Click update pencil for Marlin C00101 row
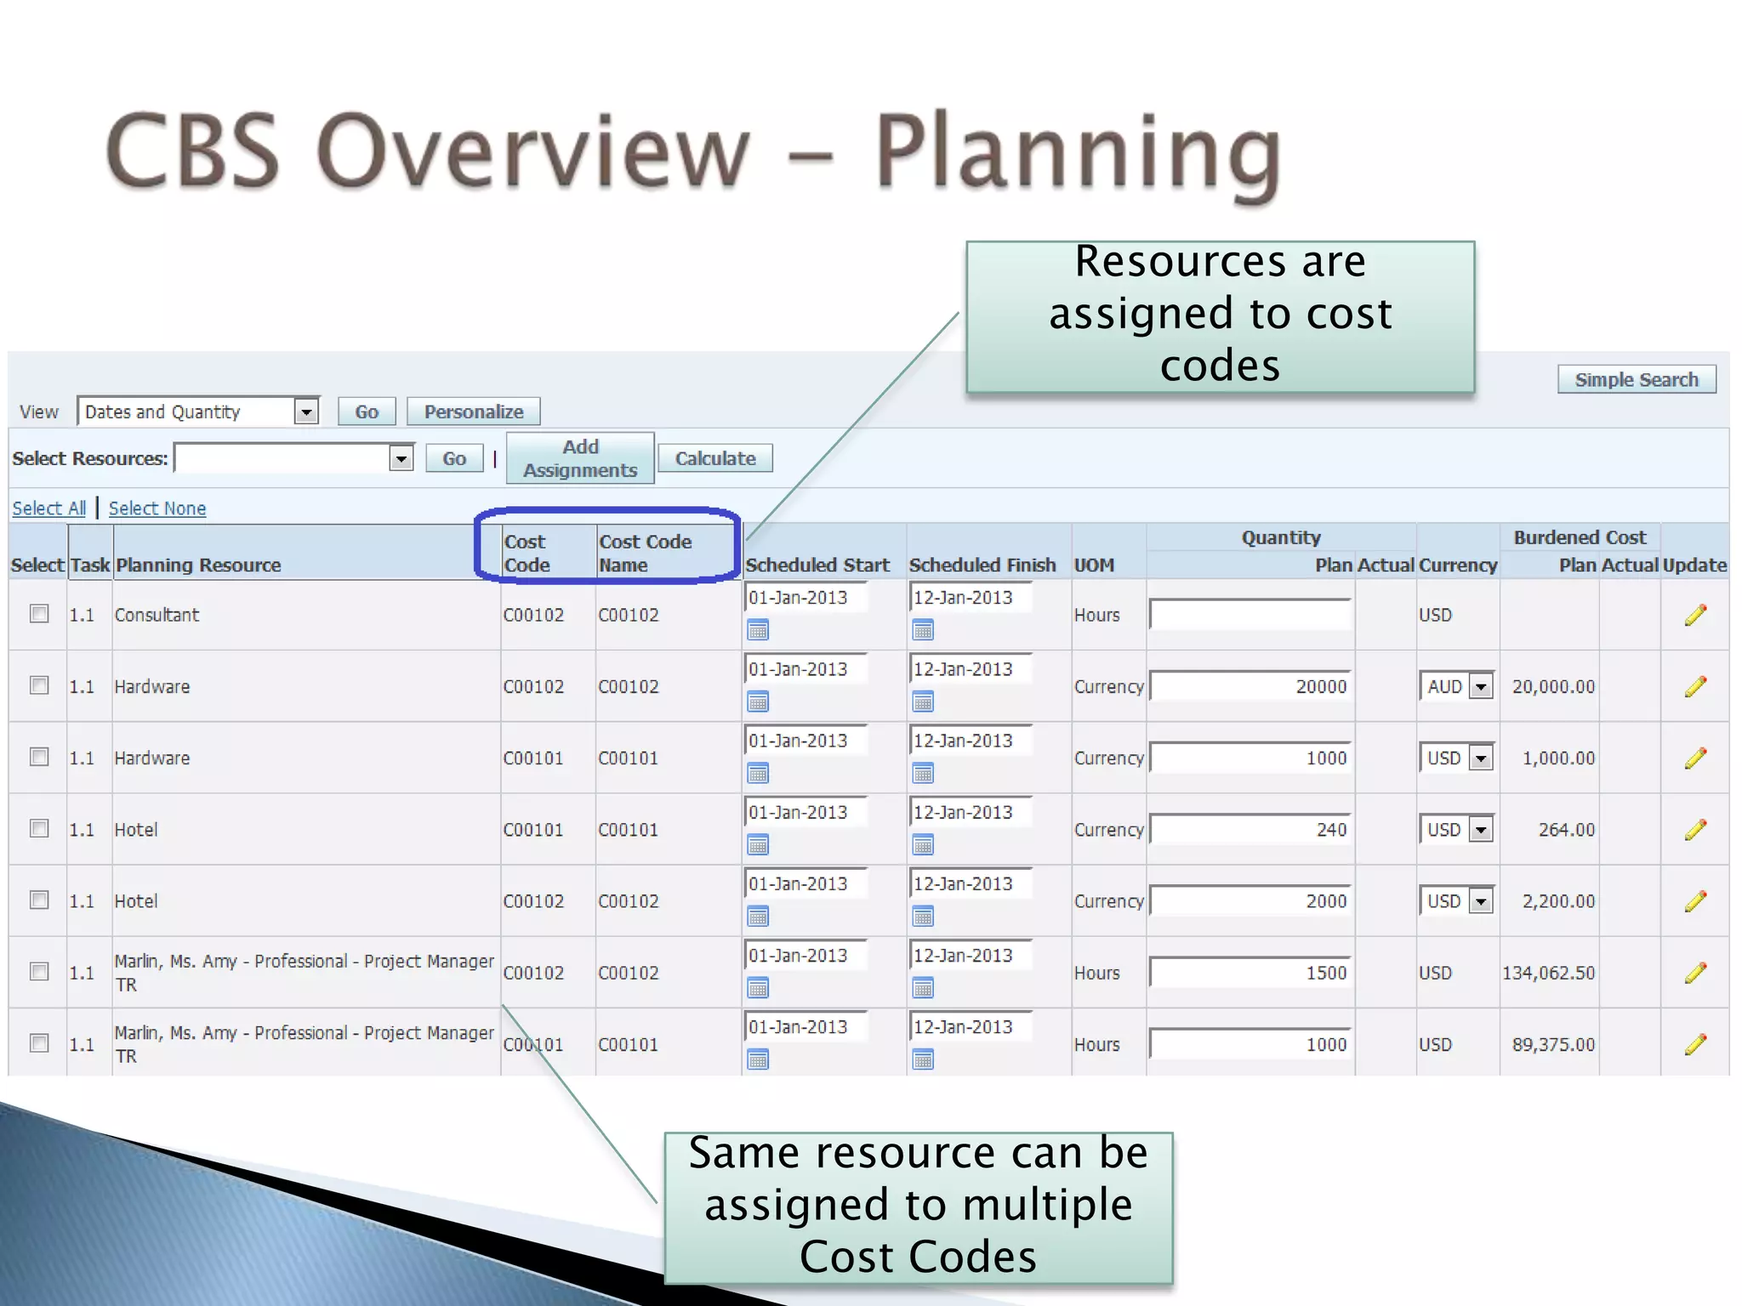 1695,1043
